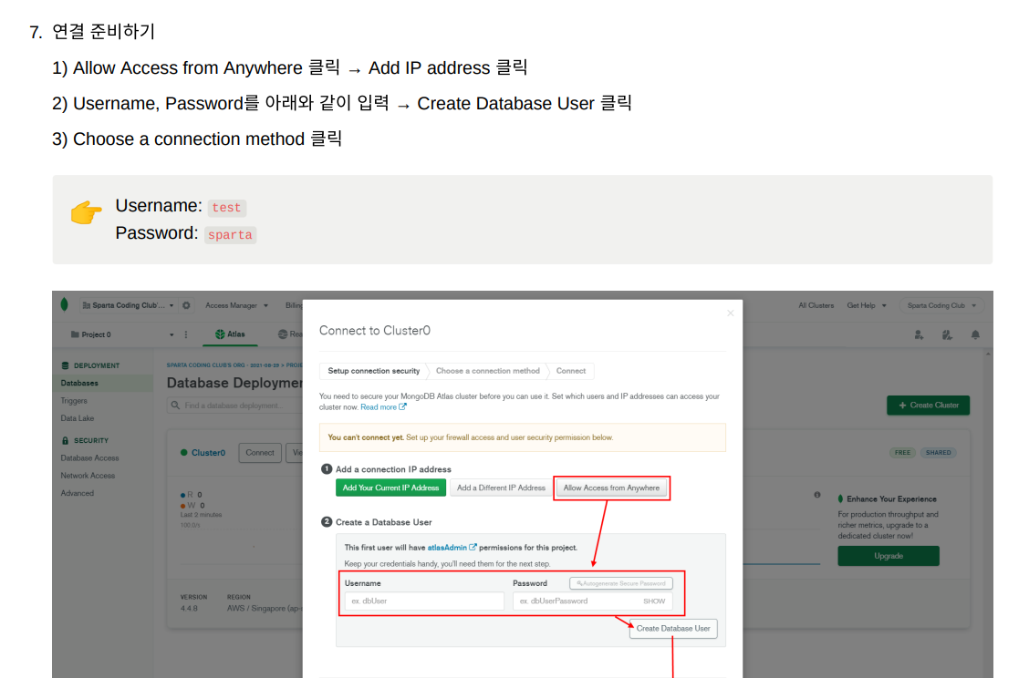Screen dimensions: 1029x678
Task: Click the MongoDB leaf logo icon
Action: click(x=64, y=304)
